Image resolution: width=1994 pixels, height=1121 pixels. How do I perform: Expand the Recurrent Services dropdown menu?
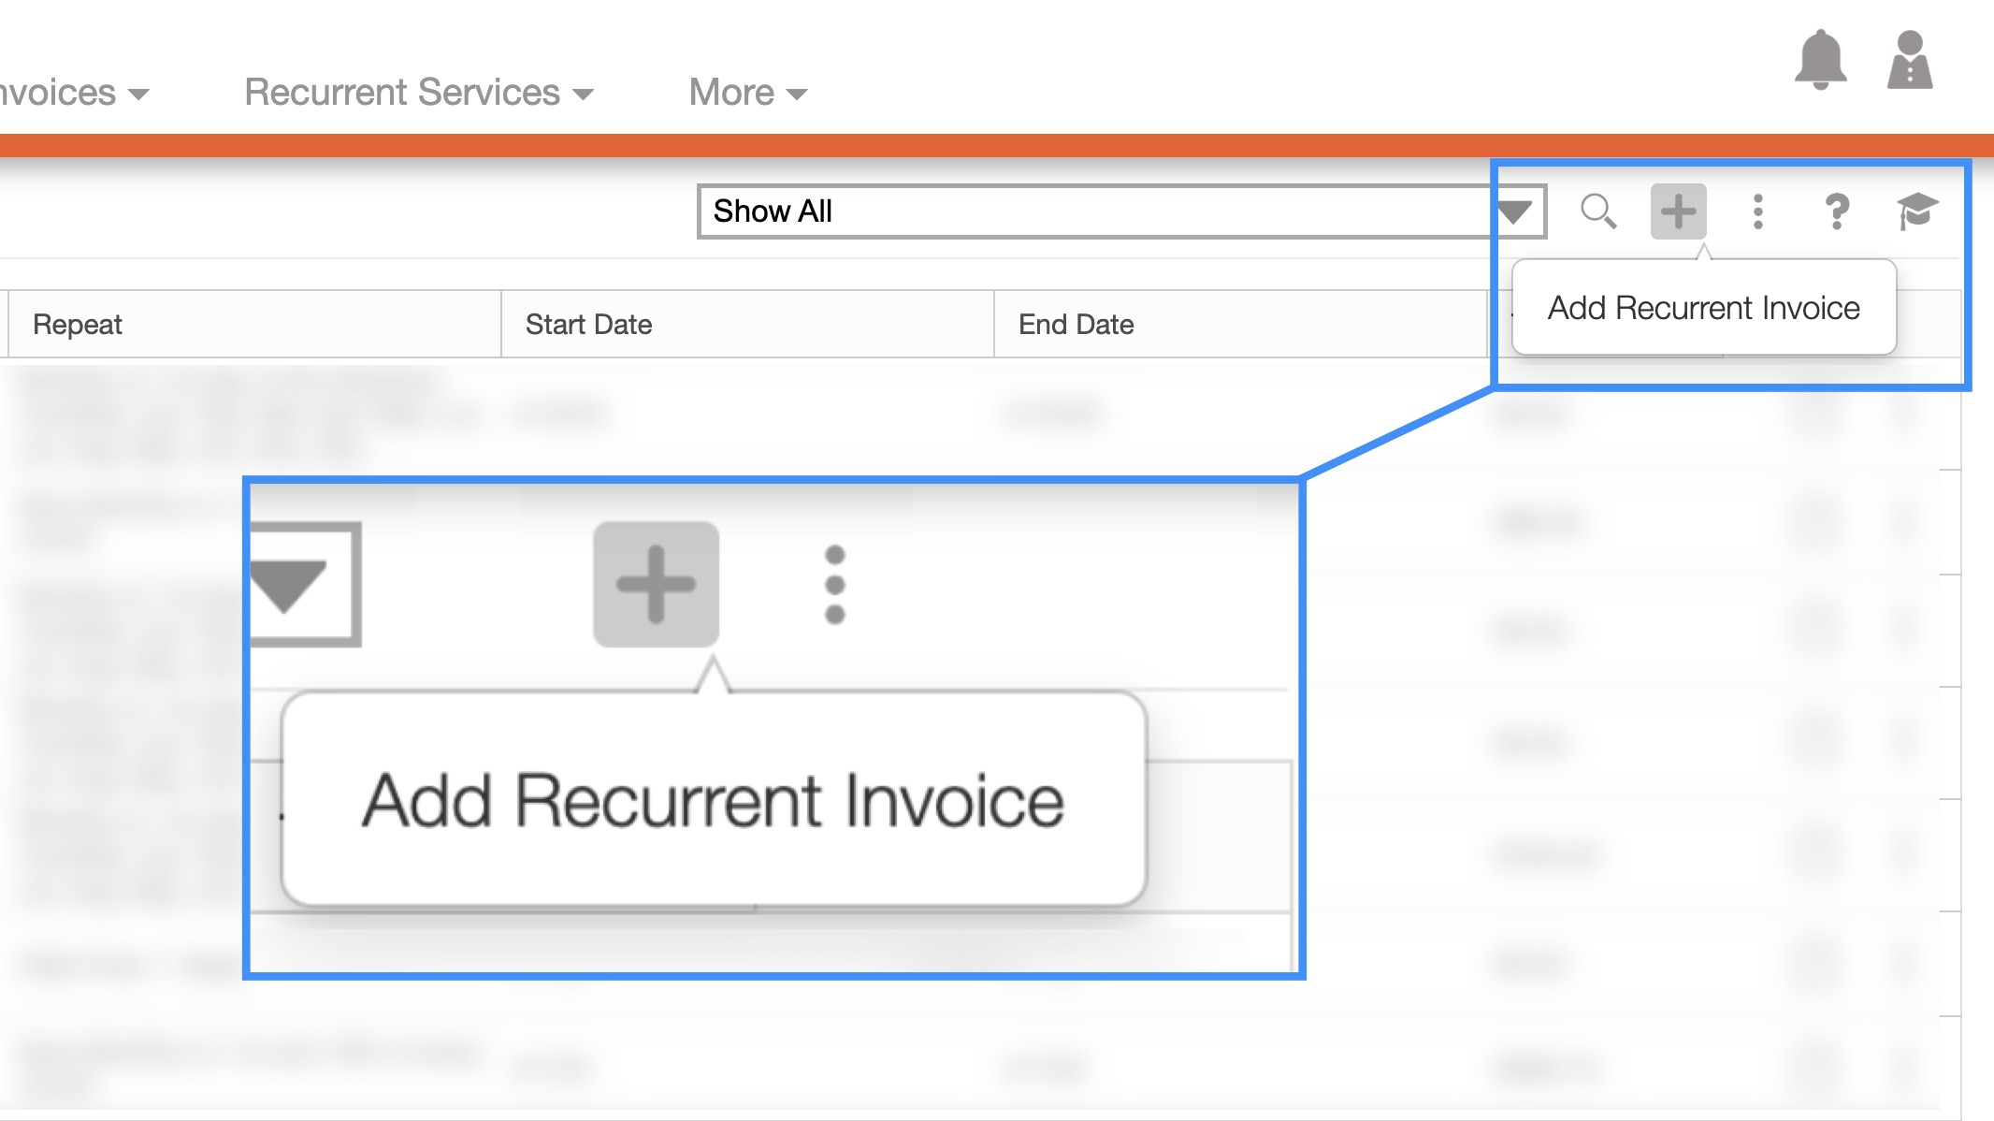click(418, 93)
